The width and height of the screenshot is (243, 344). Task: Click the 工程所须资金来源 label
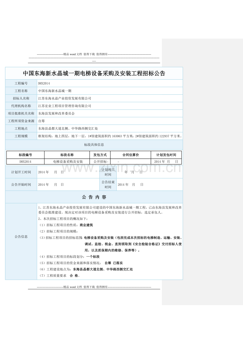pos(21,121)
